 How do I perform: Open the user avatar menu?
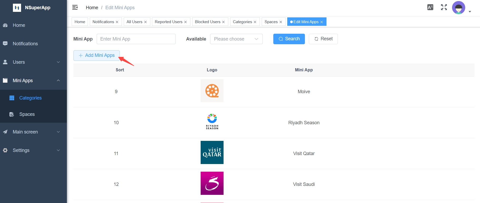(x=459, y=8)
